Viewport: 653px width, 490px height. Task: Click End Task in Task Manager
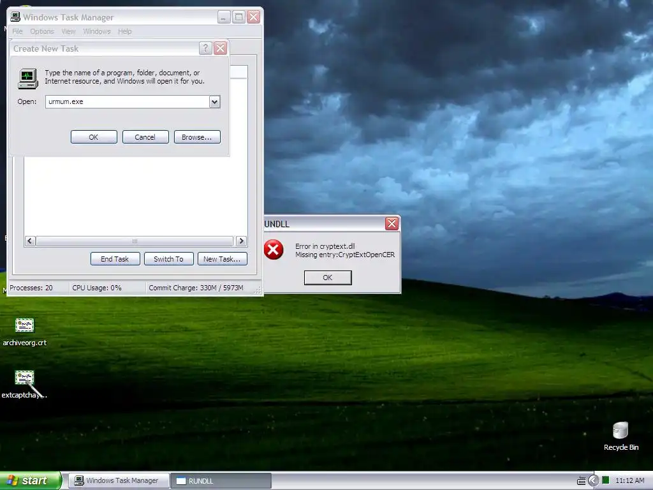click(115, 259)
